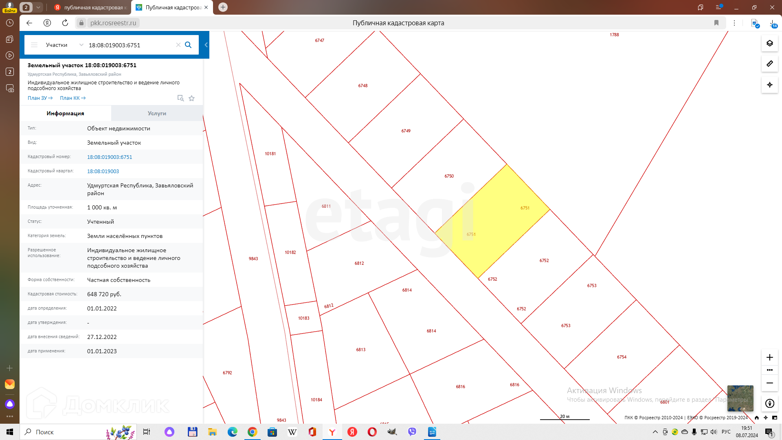The width and height of the screenshot is (782, 440).
Task: Zoom out the map with minus
Action: click(x=769, y=383)
